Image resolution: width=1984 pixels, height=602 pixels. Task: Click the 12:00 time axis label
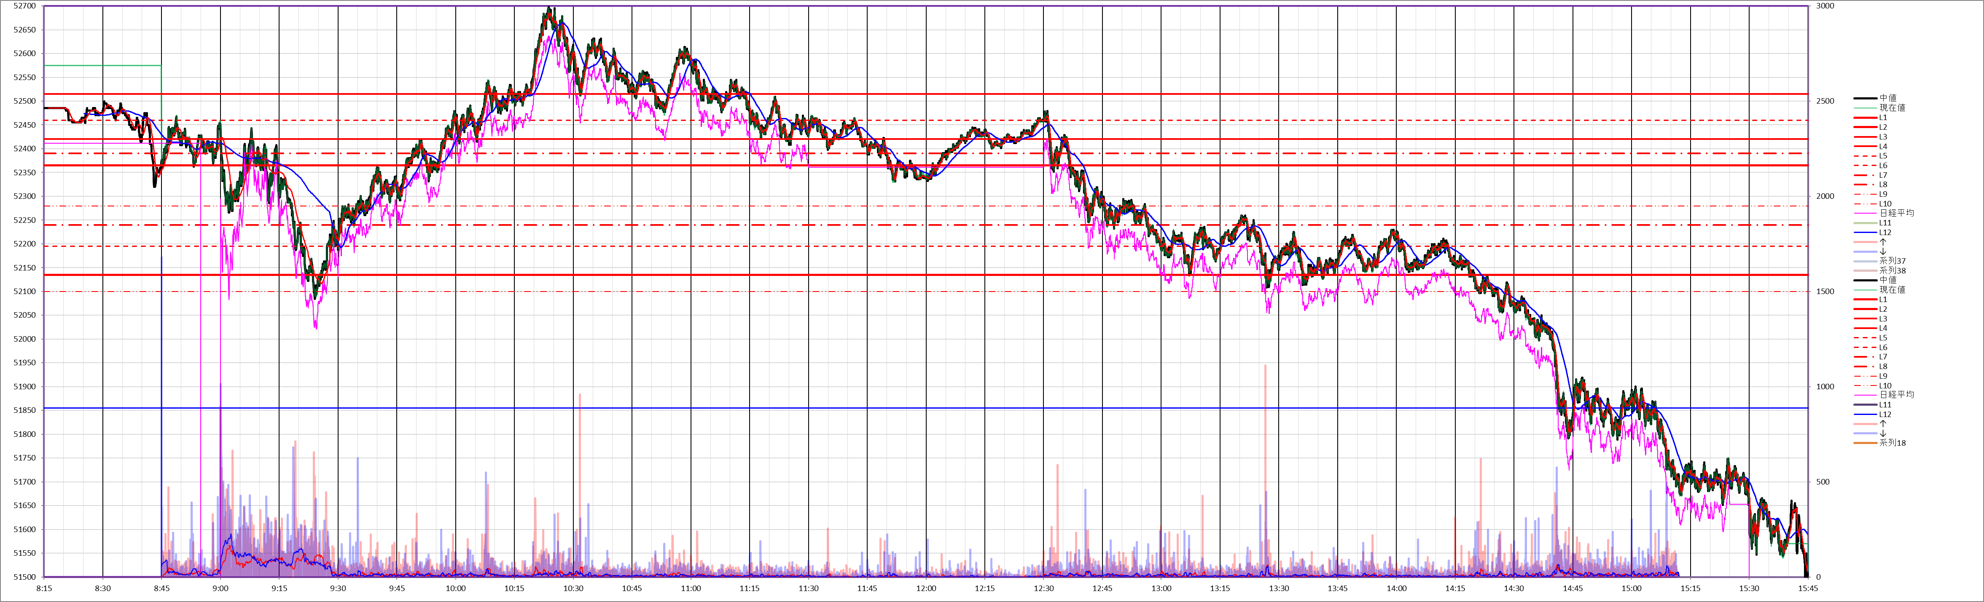pos(926,588)
